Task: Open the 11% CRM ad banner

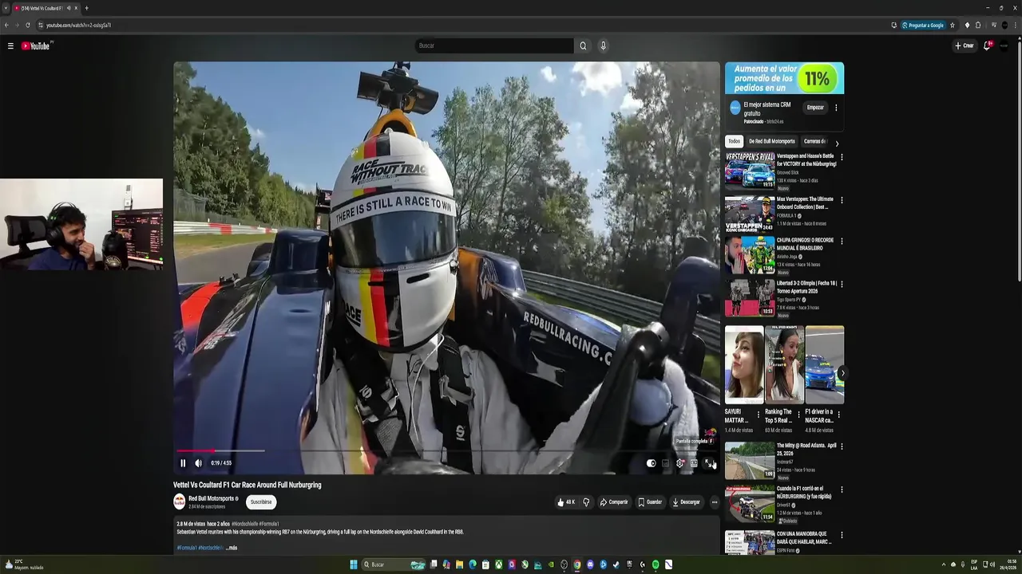Action: coord(784,78)
